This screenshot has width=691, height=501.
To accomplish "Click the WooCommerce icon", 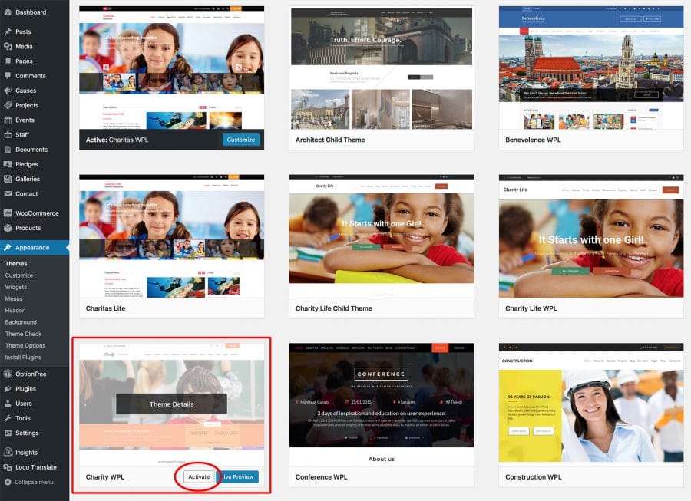I will pyautogui.click(x=7, y=213).
